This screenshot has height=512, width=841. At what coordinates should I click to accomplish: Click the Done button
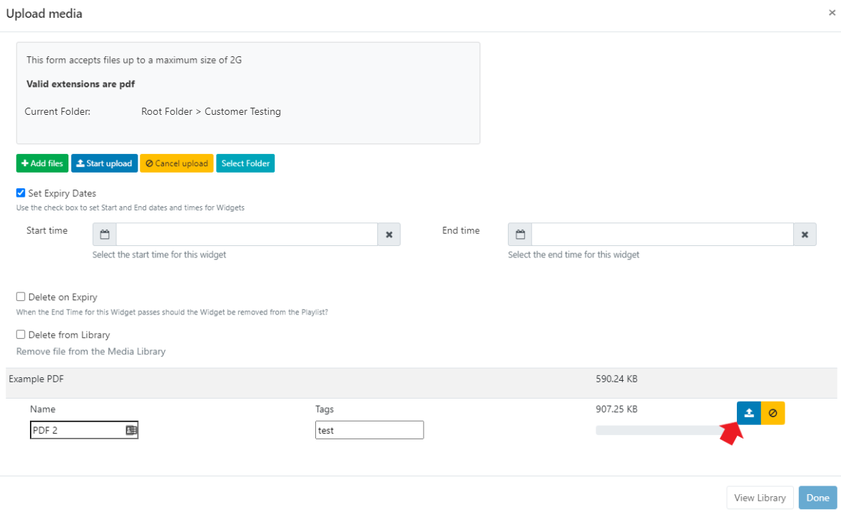click(x=817, y=498)
